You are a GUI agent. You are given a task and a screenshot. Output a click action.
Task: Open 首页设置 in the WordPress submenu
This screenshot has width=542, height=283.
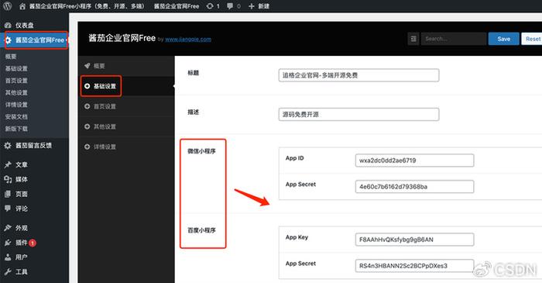click(x=16, y=81)
